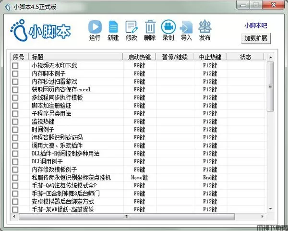Click the 状态 column header

point(245,57)
